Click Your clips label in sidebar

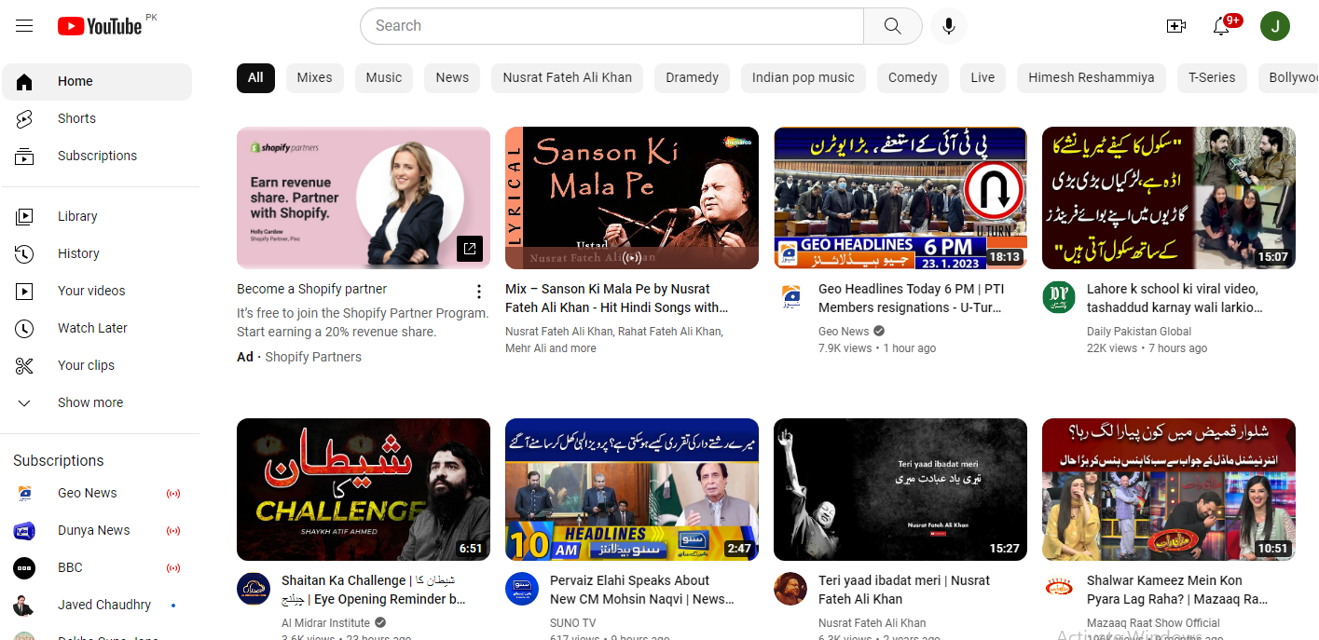86,365
